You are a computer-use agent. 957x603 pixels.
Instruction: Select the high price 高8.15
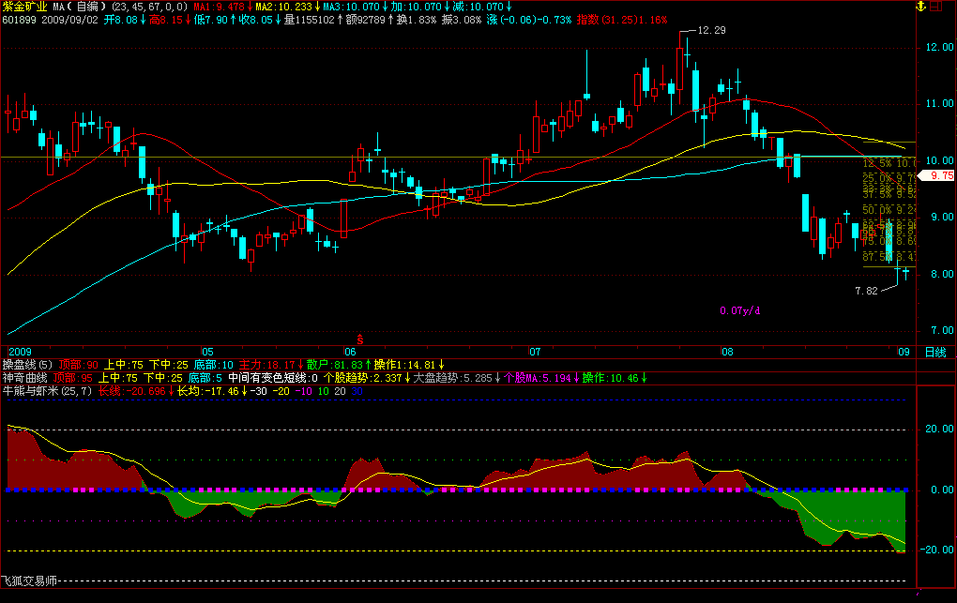[x=166, y=20]
